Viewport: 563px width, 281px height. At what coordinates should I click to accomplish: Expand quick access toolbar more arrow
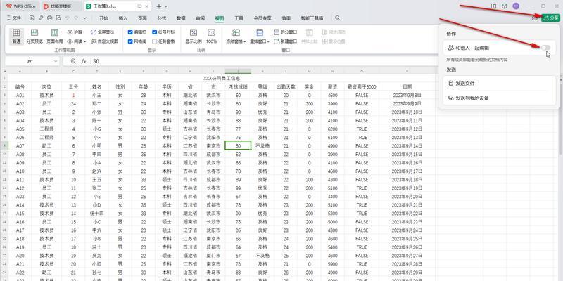point(84,18)
